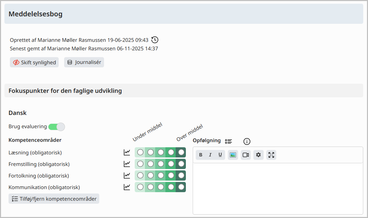The image size is (368, 218).
Task: Insert a video with the camera icon
Action: (x=246, y=155)
